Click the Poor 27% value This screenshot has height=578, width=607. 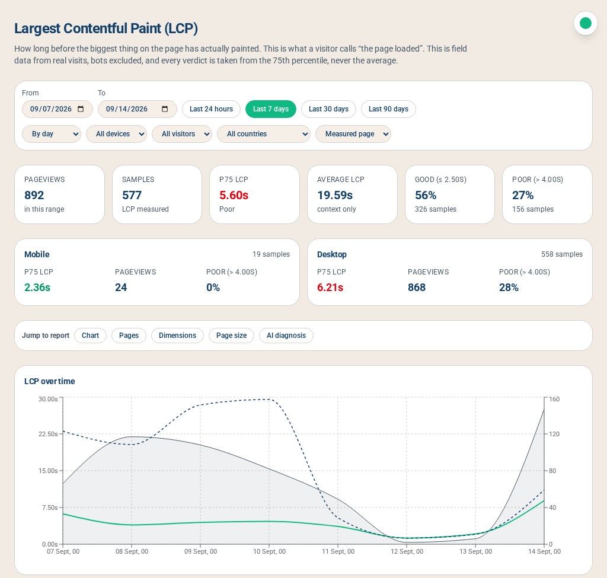[523, 196]
